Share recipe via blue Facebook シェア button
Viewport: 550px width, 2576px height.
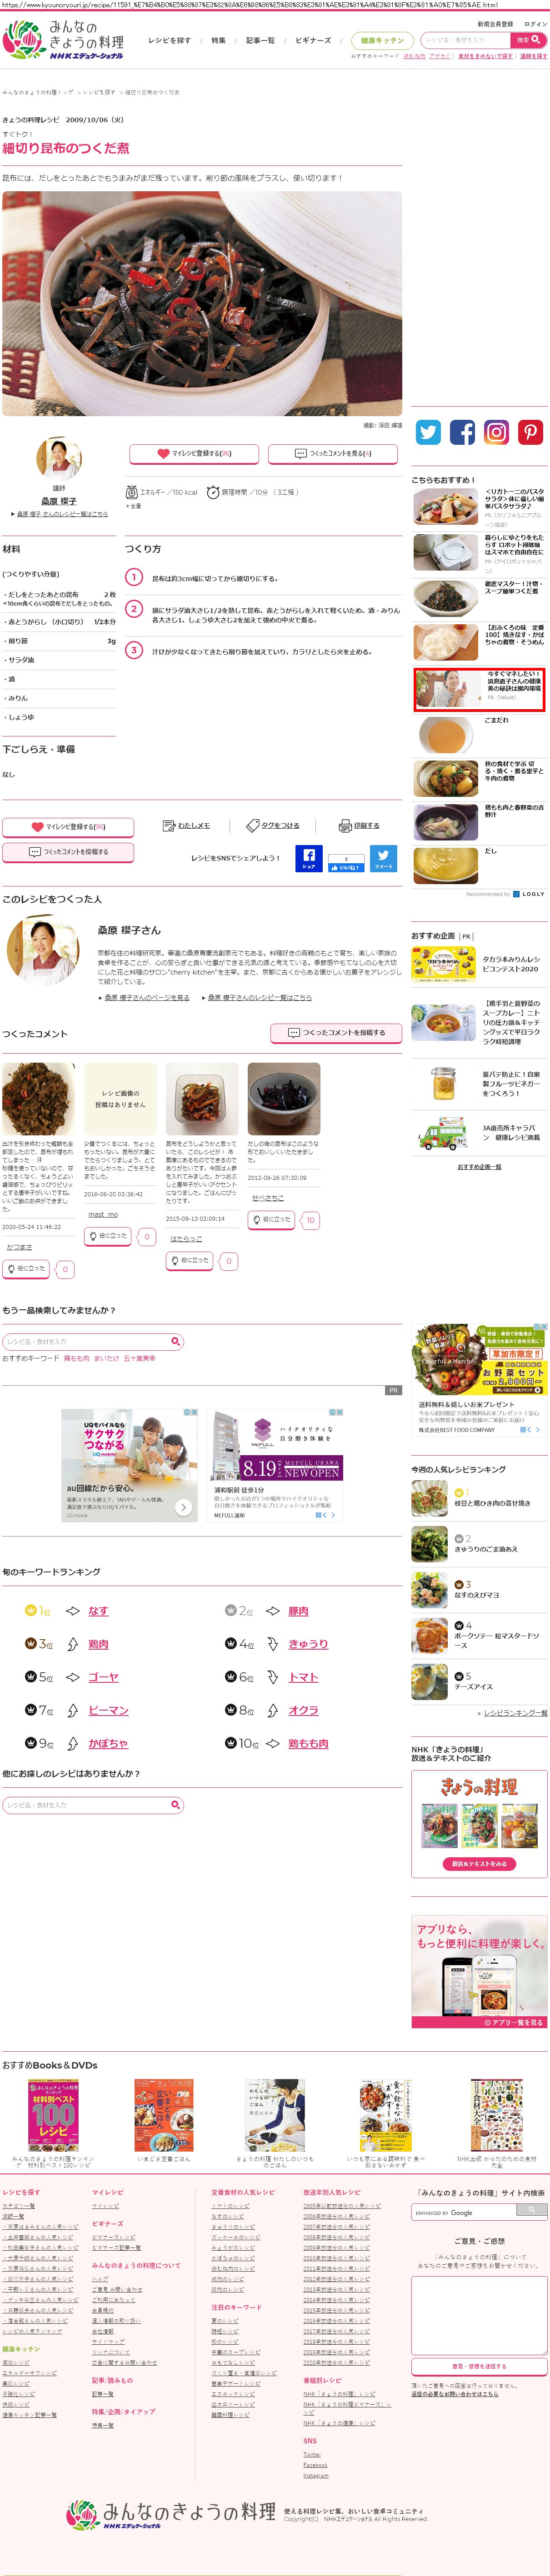309,858
